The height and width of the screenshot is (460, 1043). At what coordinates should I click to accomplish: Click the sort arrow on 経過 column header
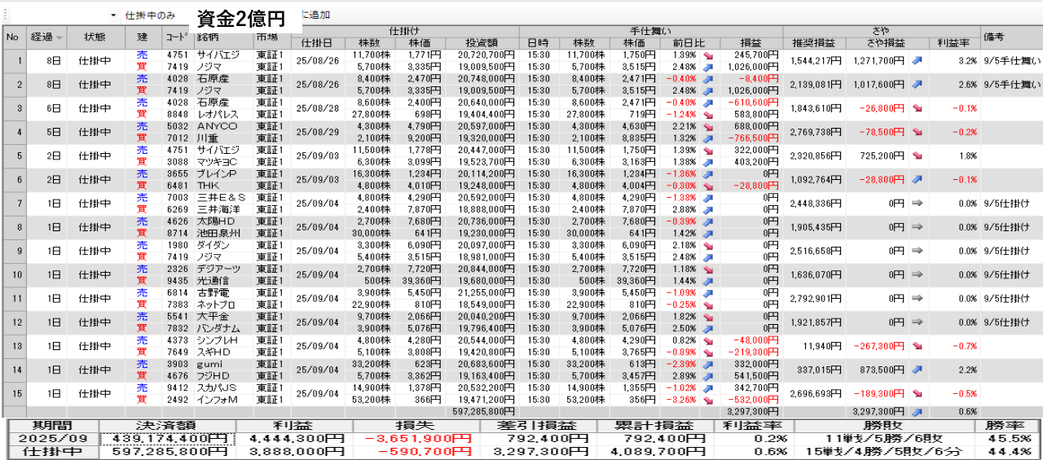60,37
